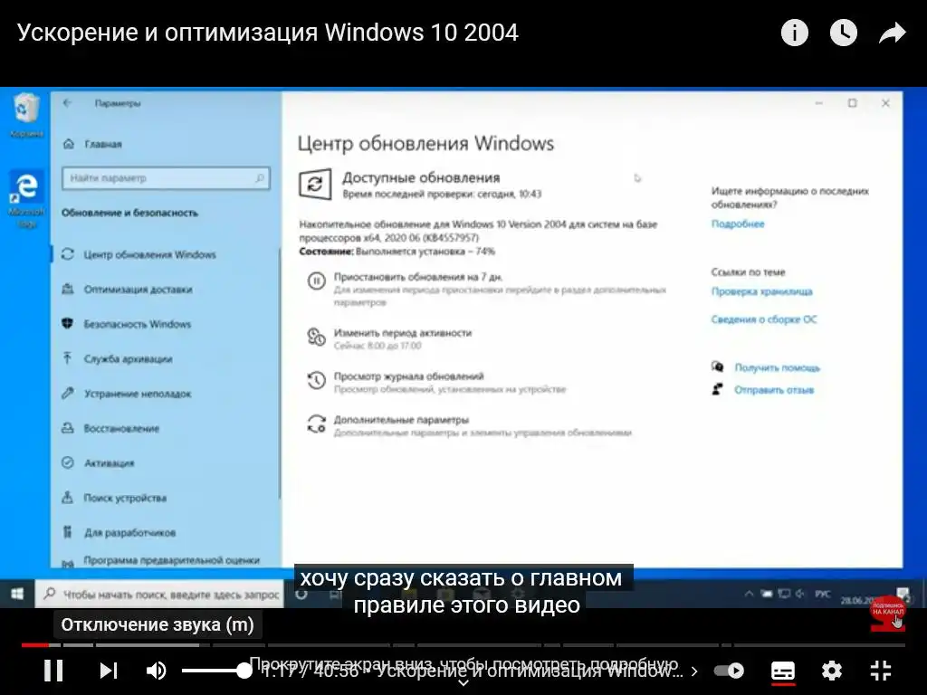This screenshot has width=927, height=695.
Task: Click the tray volume speaker icon
Action: coord(800,594)
